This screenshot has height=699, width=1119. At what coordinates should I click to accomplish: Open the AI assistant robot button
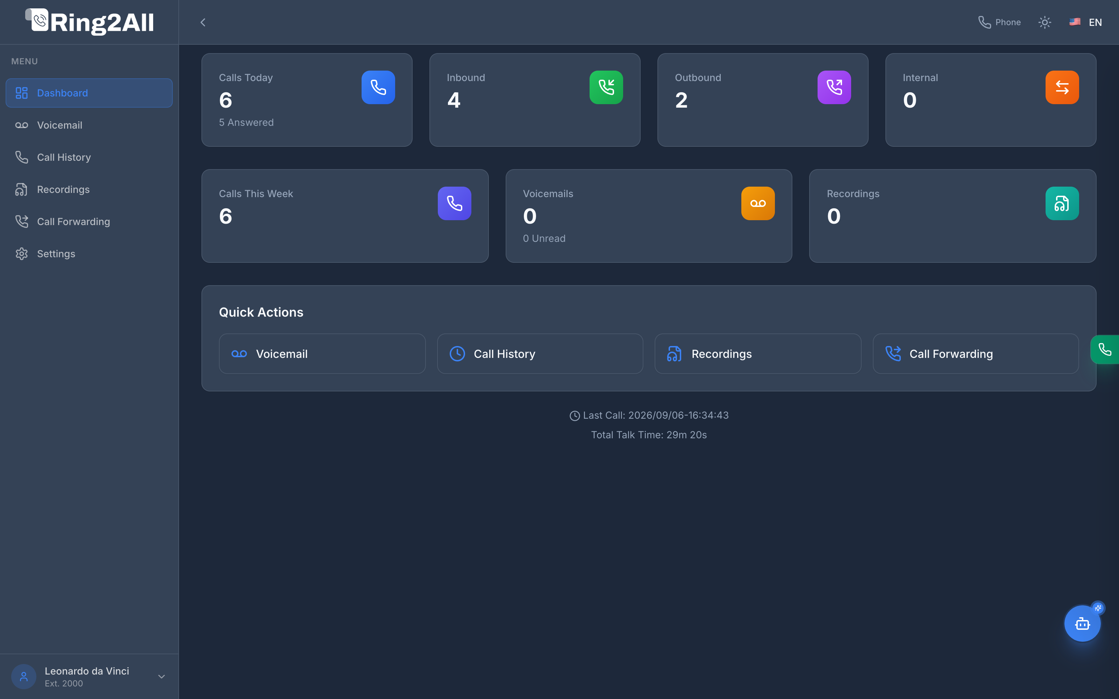(x=1082, y=624)
